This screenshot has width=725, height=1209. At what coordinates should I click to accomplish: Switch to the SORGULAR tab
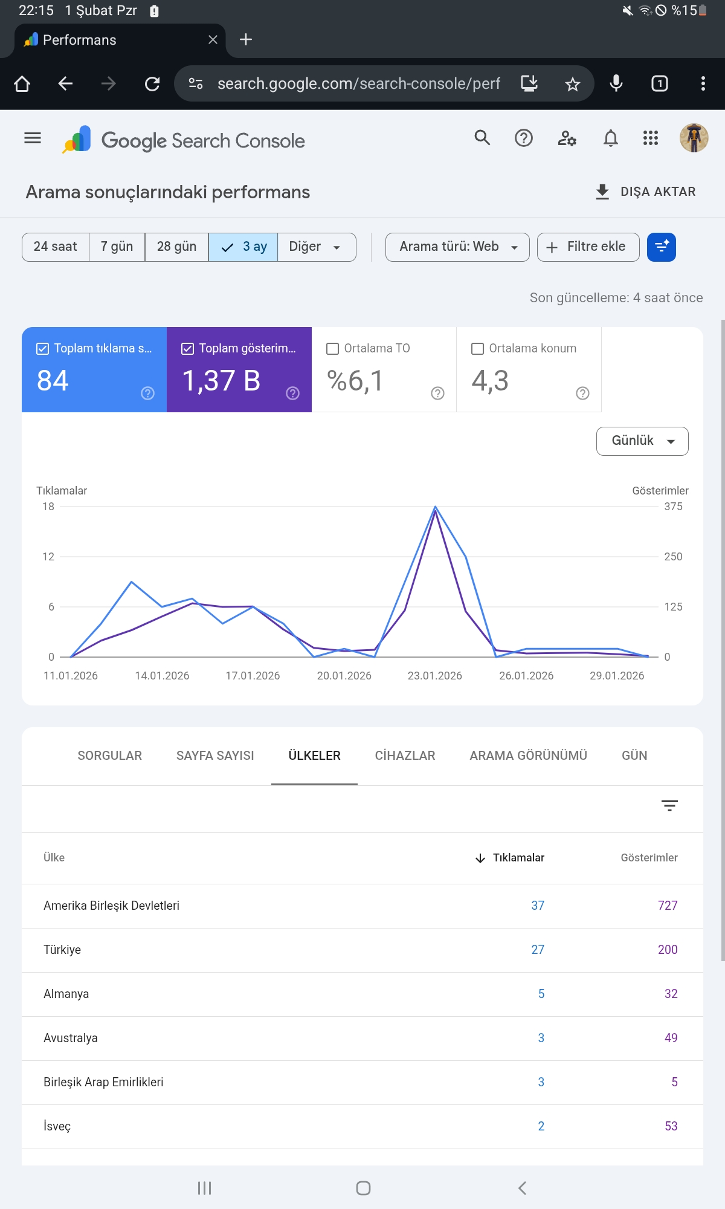pos(109,756)
